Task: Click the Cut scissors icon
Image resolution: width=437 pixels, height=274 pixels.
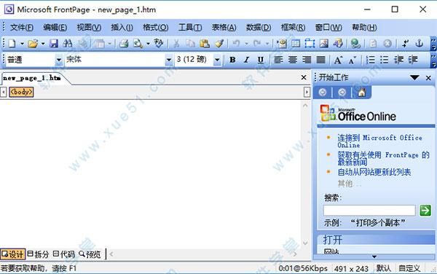Action: point(176,44)
